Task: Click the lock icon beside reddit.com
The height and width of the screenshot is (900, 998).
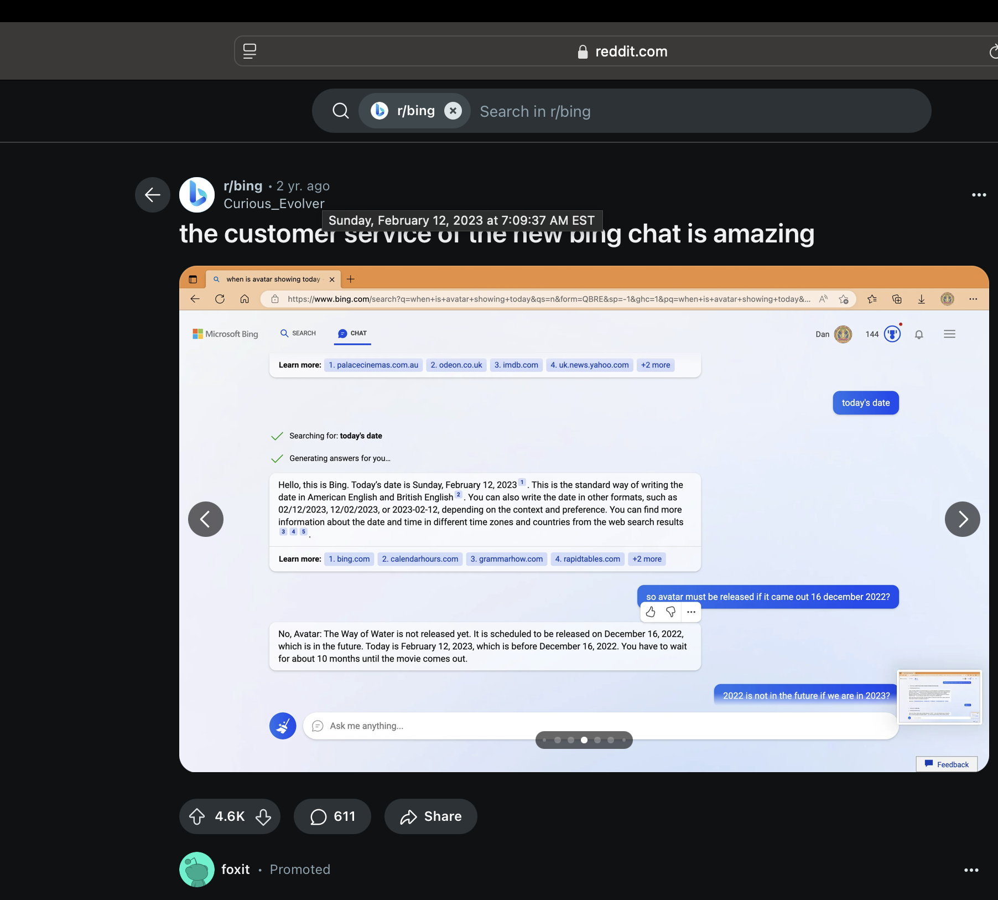Action: coord(583,51)
